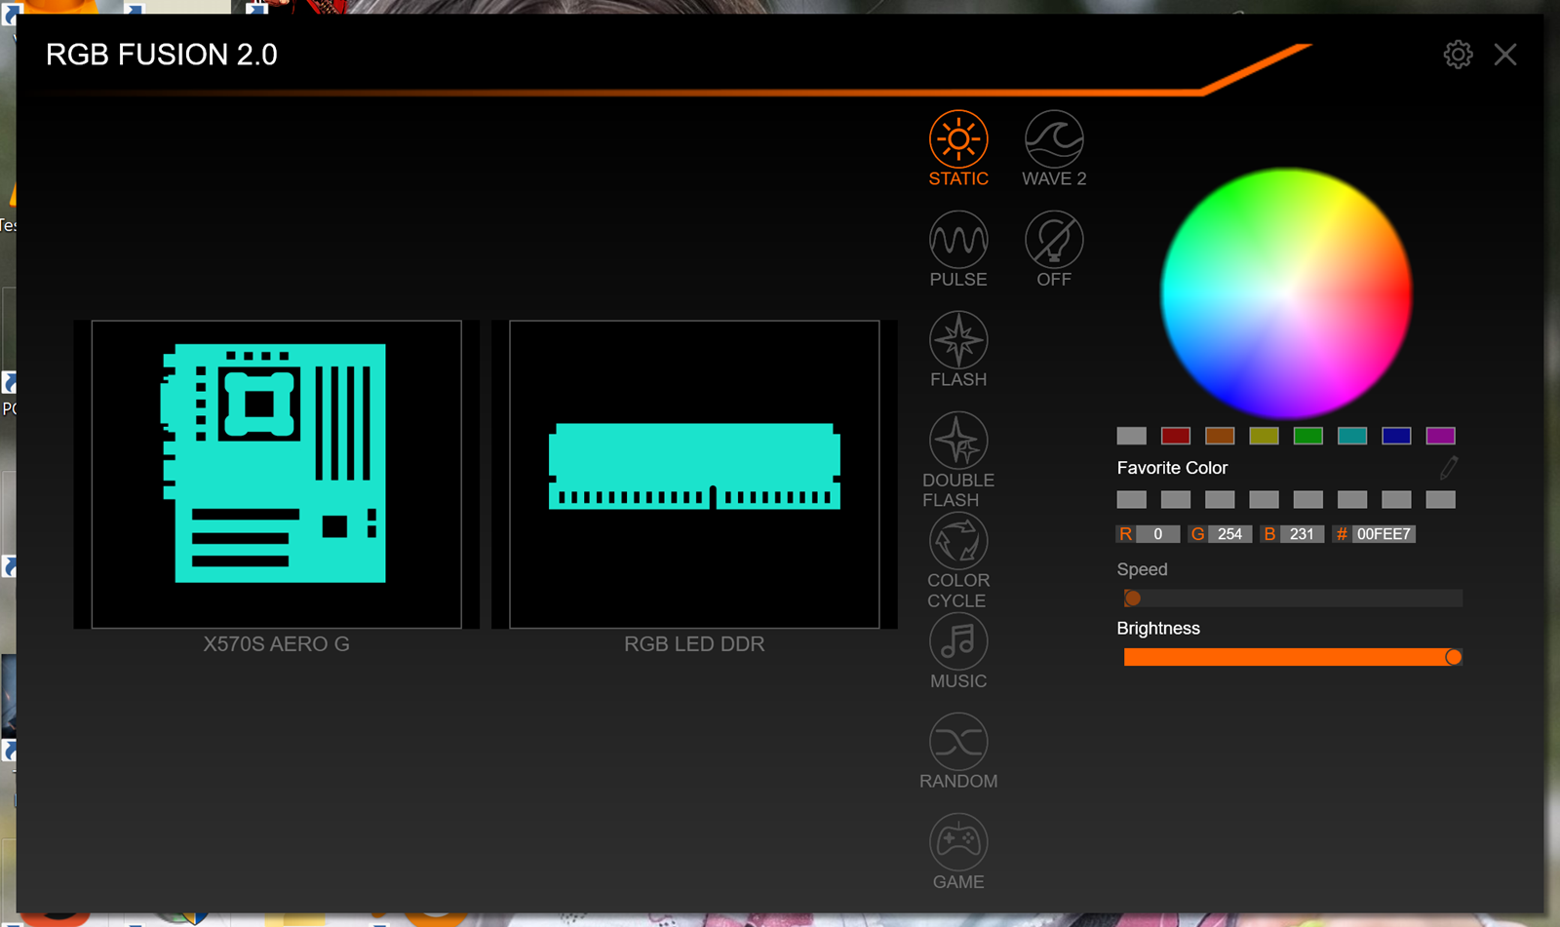Select the first favorite color slot
The height and width of the screenshot is (927, 1560).
(x=1131, y=500)
